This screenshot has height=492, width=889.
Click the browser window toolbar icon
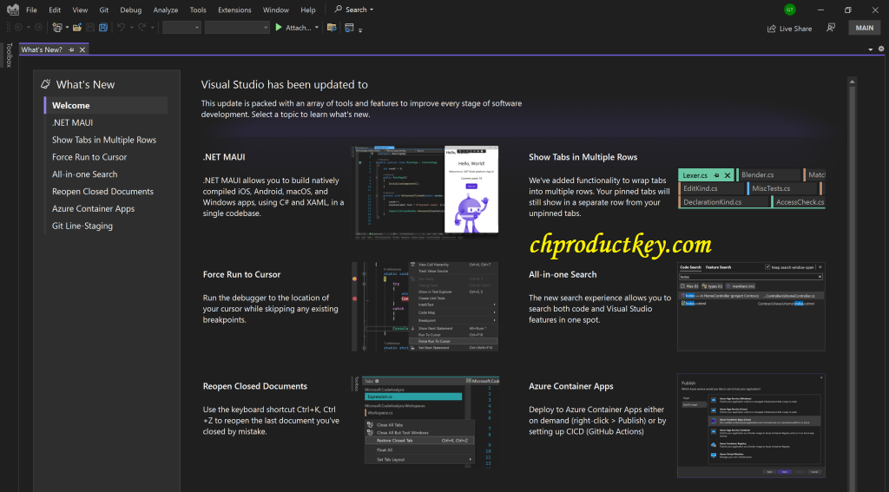click(349, 27)
